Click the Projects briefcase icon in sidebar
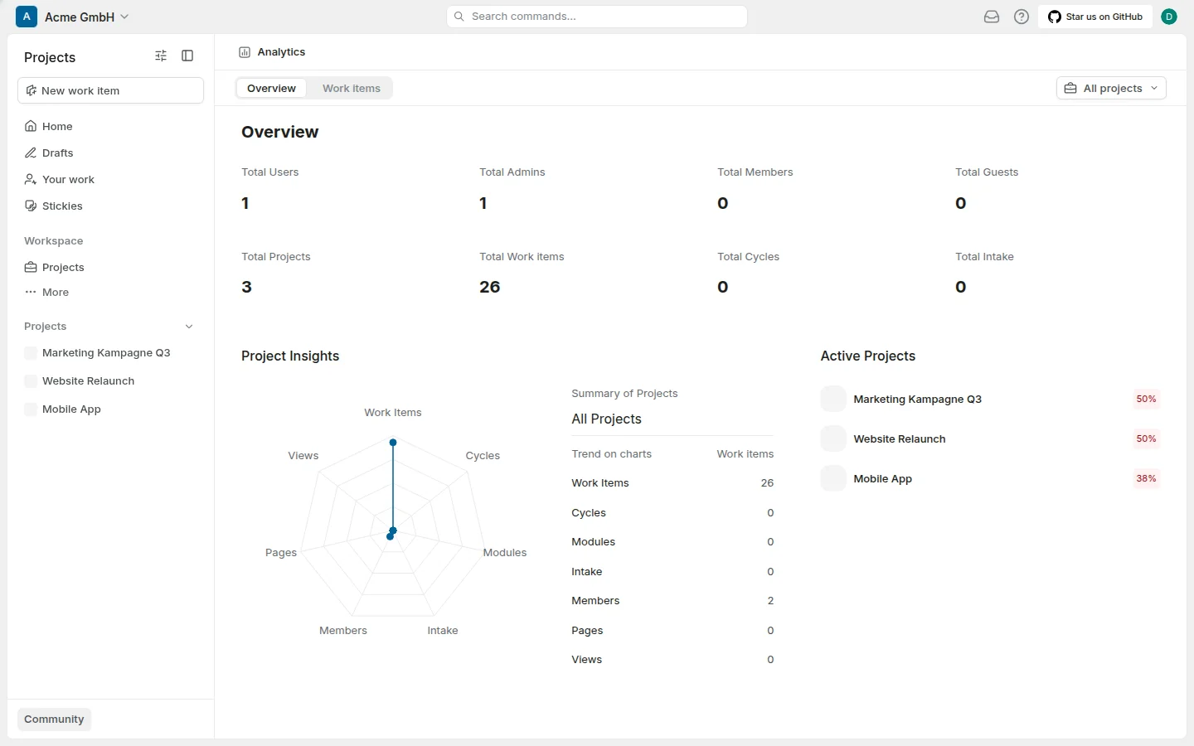The height and width of the screenshot is (746, 1194). coord(31,267)
